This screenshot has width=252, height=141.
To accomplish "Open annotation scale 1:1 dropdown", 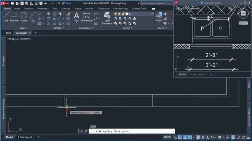I will click(x=213, y=137).
